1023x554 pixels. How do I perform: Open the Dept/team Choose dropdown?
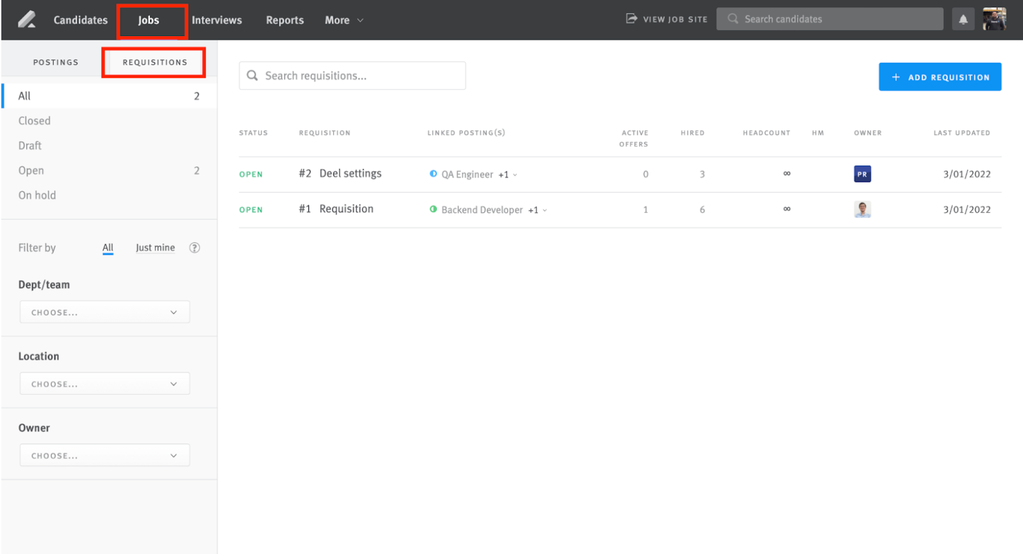(x=105, y=312)
